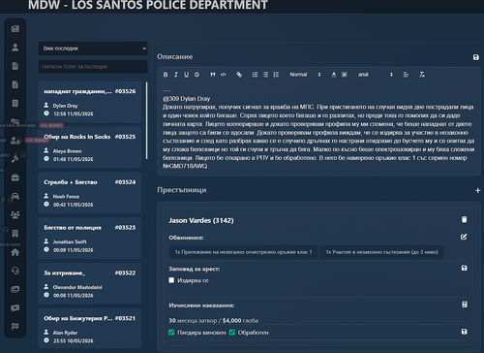The height and width of the screenshot is (353, 484).
Task: Delete Jason Vardes with the trash icon
Action: tap(464, 220)
